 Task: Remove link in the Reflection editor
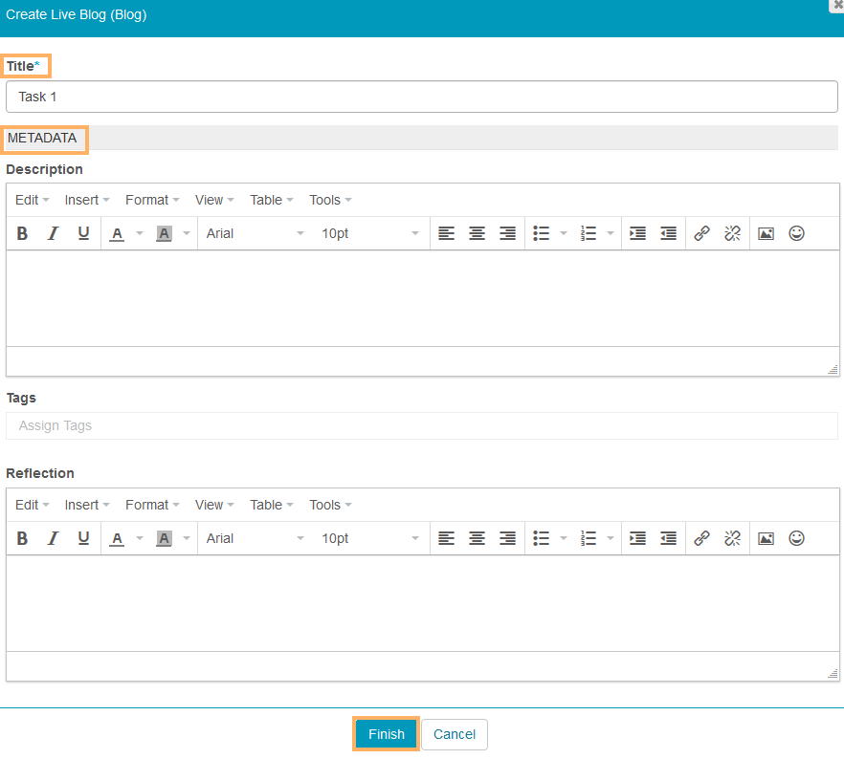(x=732, y=538)
